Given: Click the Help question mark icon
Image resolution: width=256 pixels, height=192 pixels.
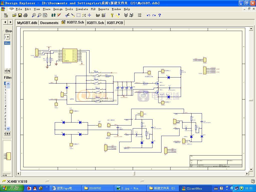Looking at the screenshot, I should point(159,15).
